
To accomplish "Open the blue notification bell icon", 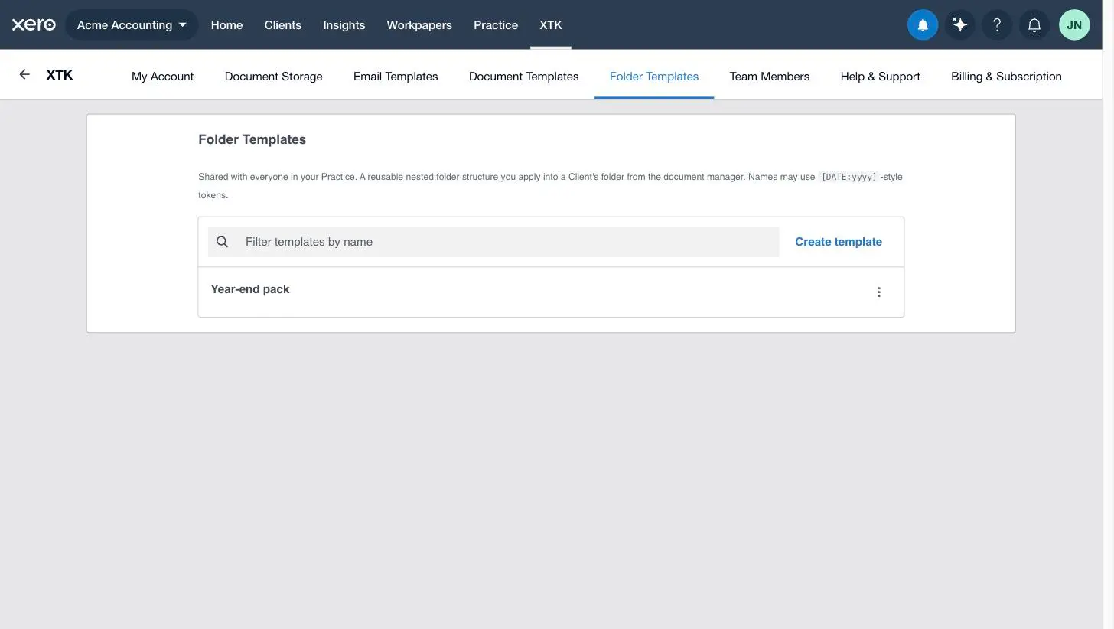I will (x=923, y=25).
